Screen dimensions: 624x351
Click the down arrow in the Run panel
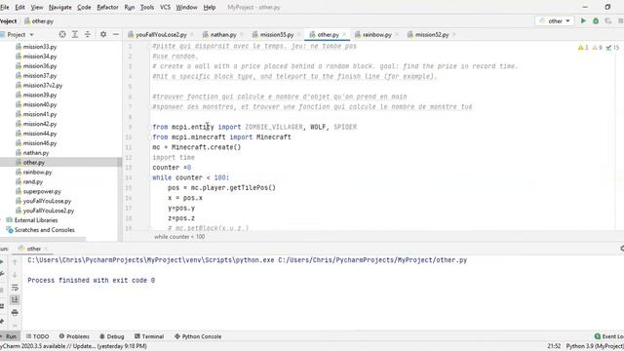pos(15,275)
